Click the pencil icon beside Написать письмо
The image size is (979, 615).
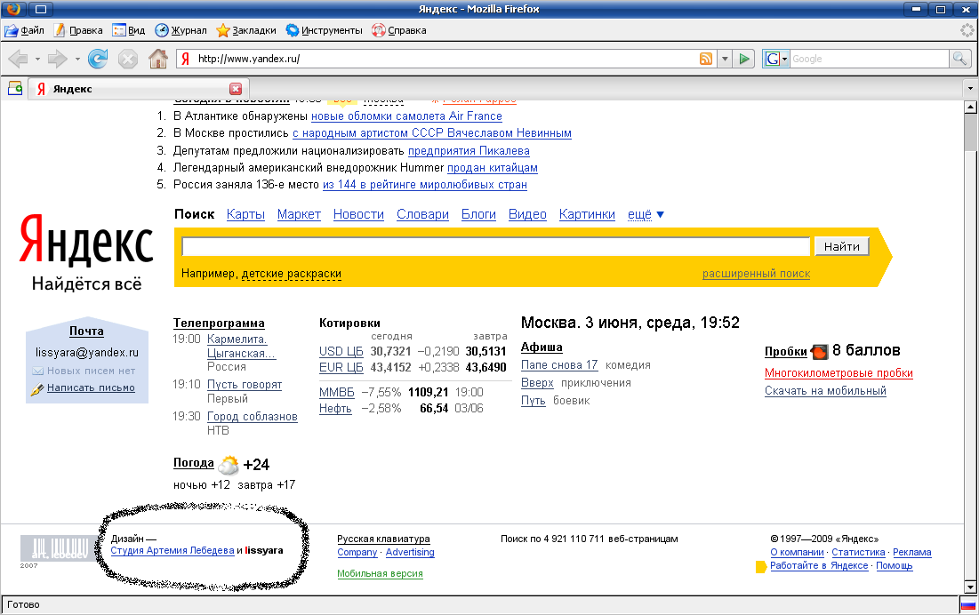coord(36,388)
